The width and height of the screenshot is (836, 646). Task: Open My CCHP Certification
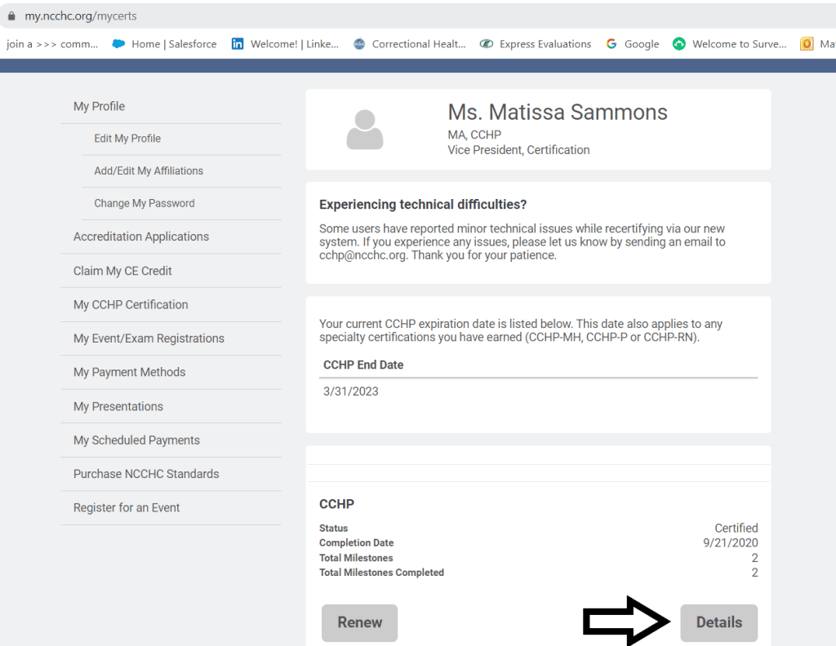pos(131,305)
